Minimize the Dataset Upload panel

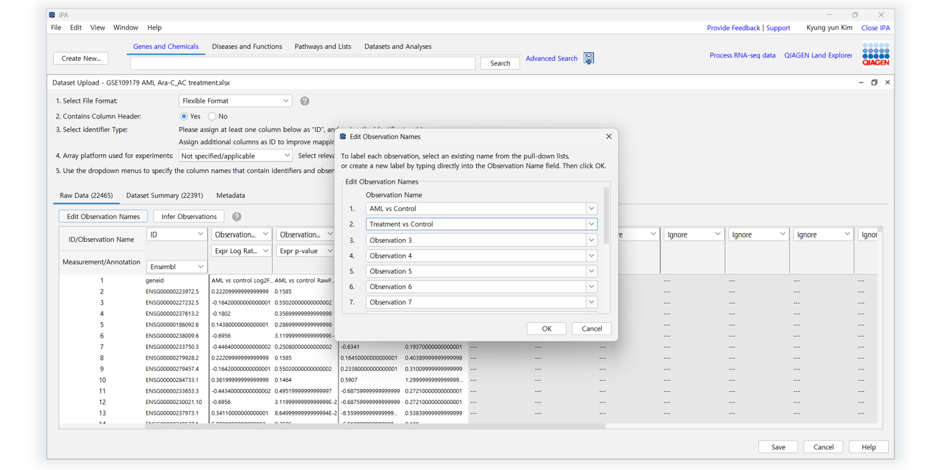861,83
